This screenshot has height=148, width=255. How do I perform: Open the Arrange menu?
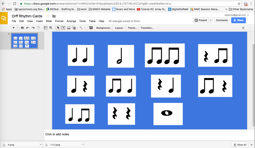point(71,21)
